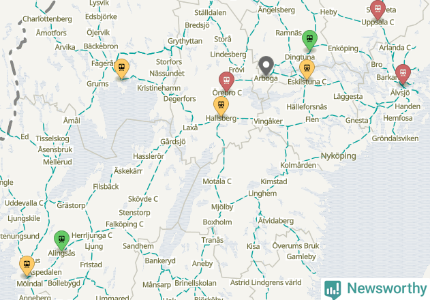Click the yellow train marker at Eskilstuna C
This screenshot has height=300, width=430.
[307, 70]
